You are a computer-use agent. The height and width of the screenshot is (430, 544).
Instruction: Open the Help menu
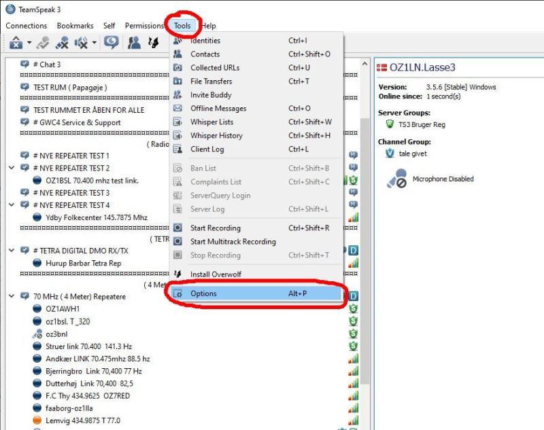209,26
